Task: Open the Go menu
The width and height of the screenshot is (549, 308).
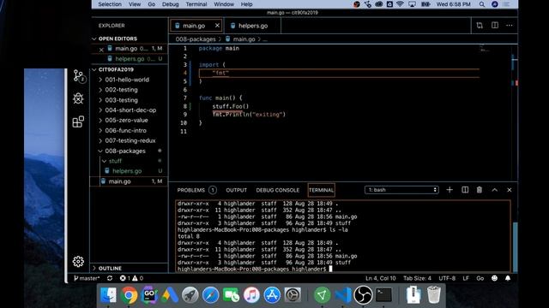Action: click(x=152, y=4)
